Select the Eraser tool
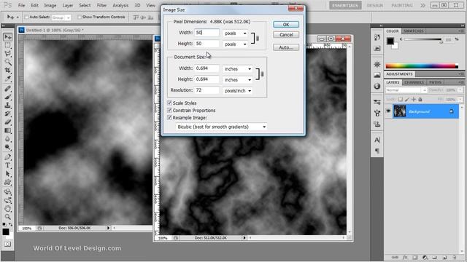This screenshot has width=467, height=262. (8, 122)
